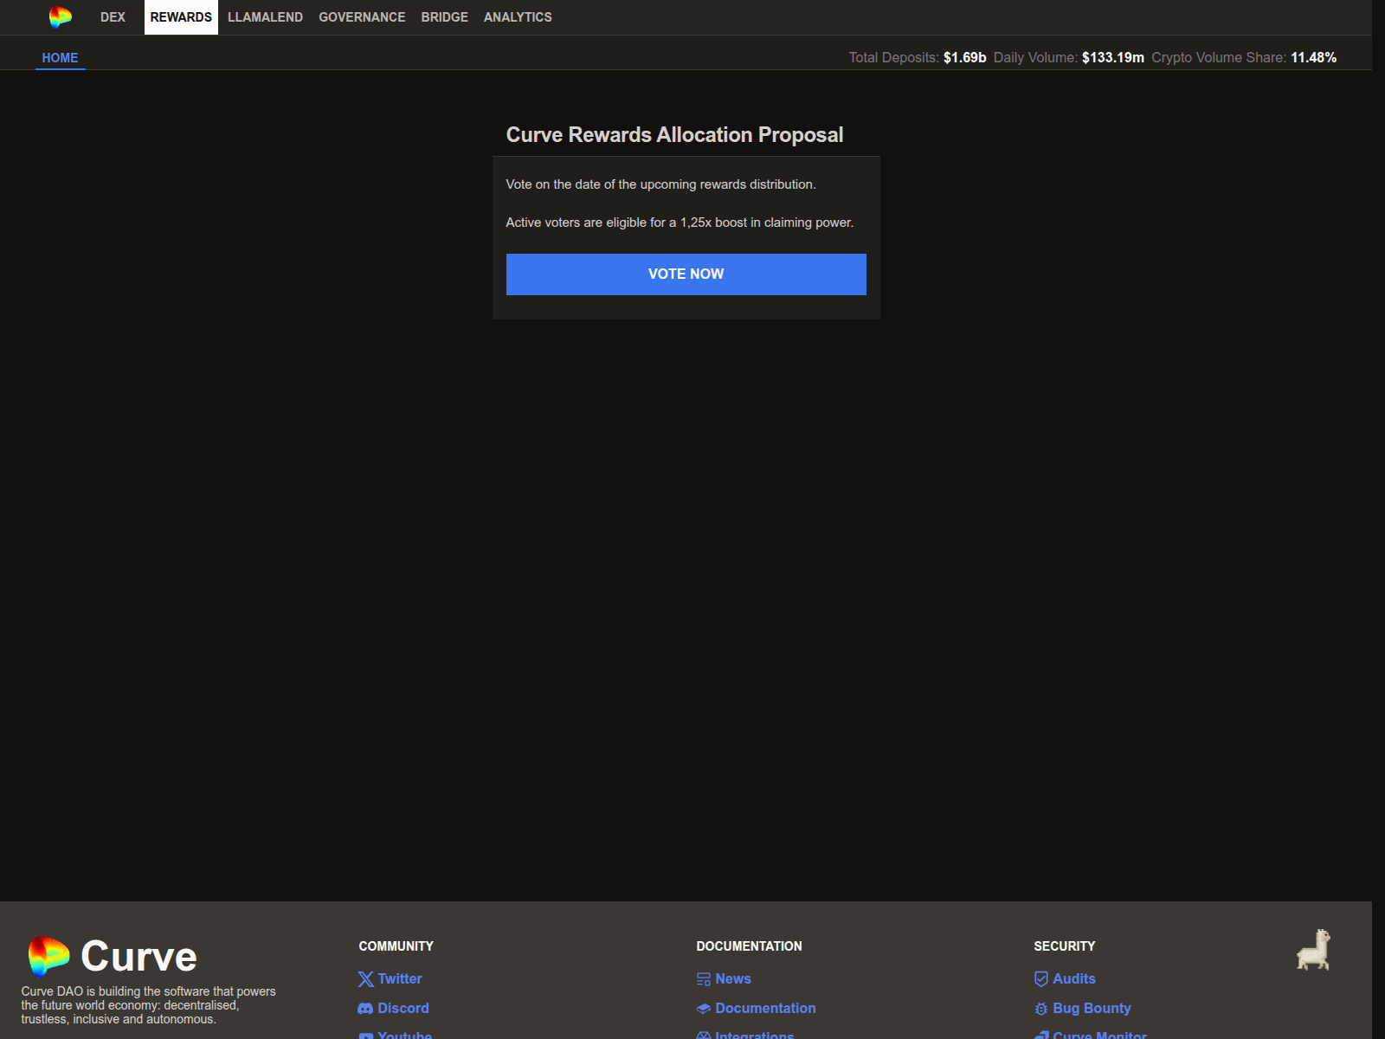Click the Curve logo in top navigation

[x=61, y=16]
